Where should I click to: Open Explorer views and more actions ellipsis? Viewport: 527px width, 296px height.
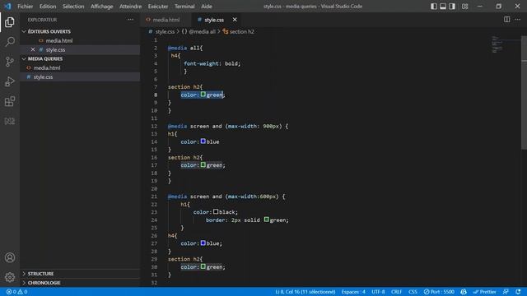pyautogui.click(x=130, y=20)
